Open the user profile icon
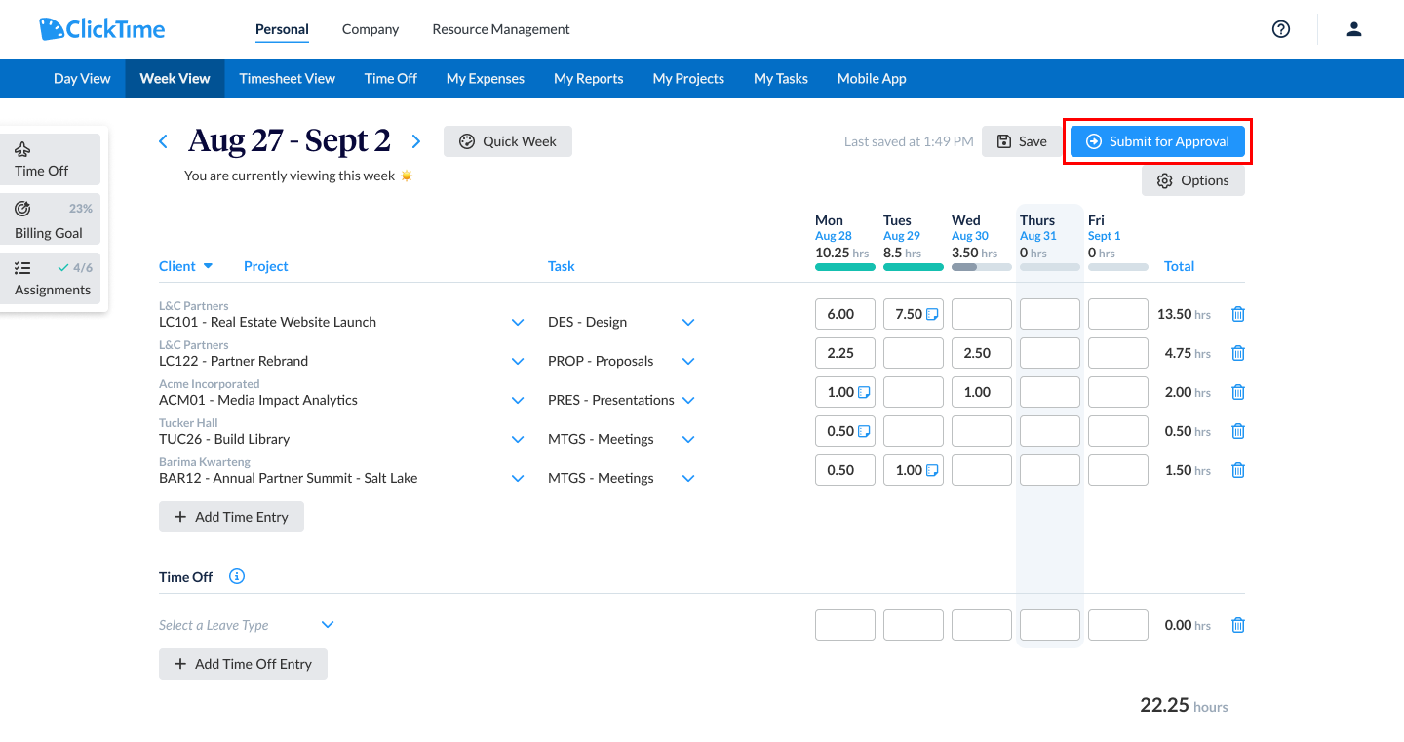The image size is (1404, 742). 1354,29
